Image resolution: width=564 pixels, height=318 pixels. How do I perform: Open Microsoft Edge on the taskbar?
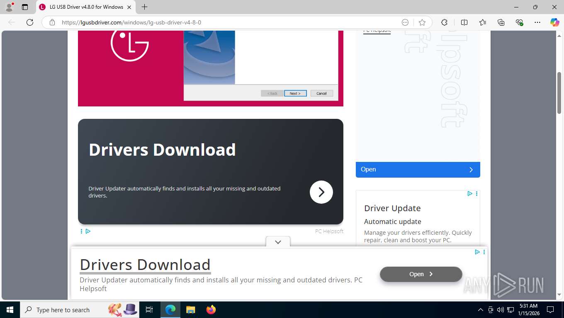(170, 310)
